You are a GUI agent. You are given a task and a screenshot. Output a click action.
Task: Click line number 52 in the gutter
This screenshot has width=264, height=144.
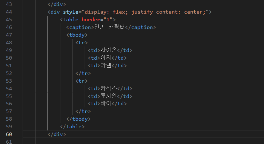[x=9, y=73]
